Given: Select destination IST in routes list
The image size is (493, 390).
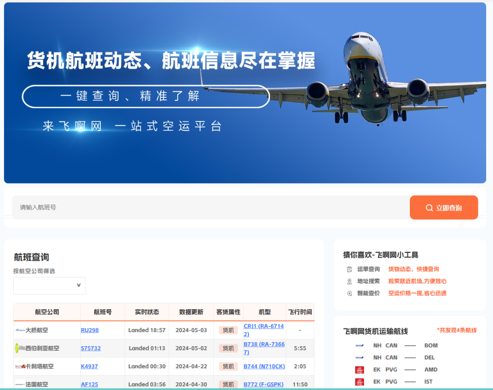Looking at the screenshot, I should (428, 381).
